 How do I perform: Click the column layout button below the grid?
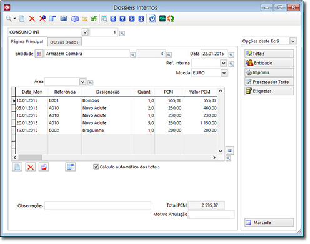coord(71,167)
